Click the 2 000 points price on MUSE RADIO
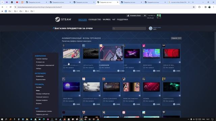The image size is (216, 121). (157, 71)
